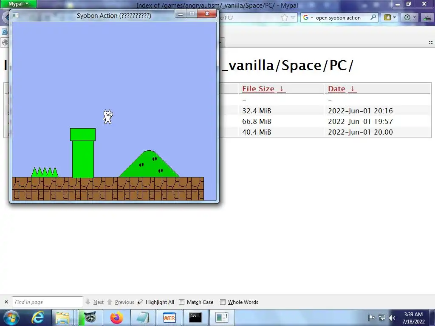Click the search magnifier icon in Mypal
Image resolution: width=435 pixels, height=326 pixels.
pyautogui.click(x=373, y=17)
